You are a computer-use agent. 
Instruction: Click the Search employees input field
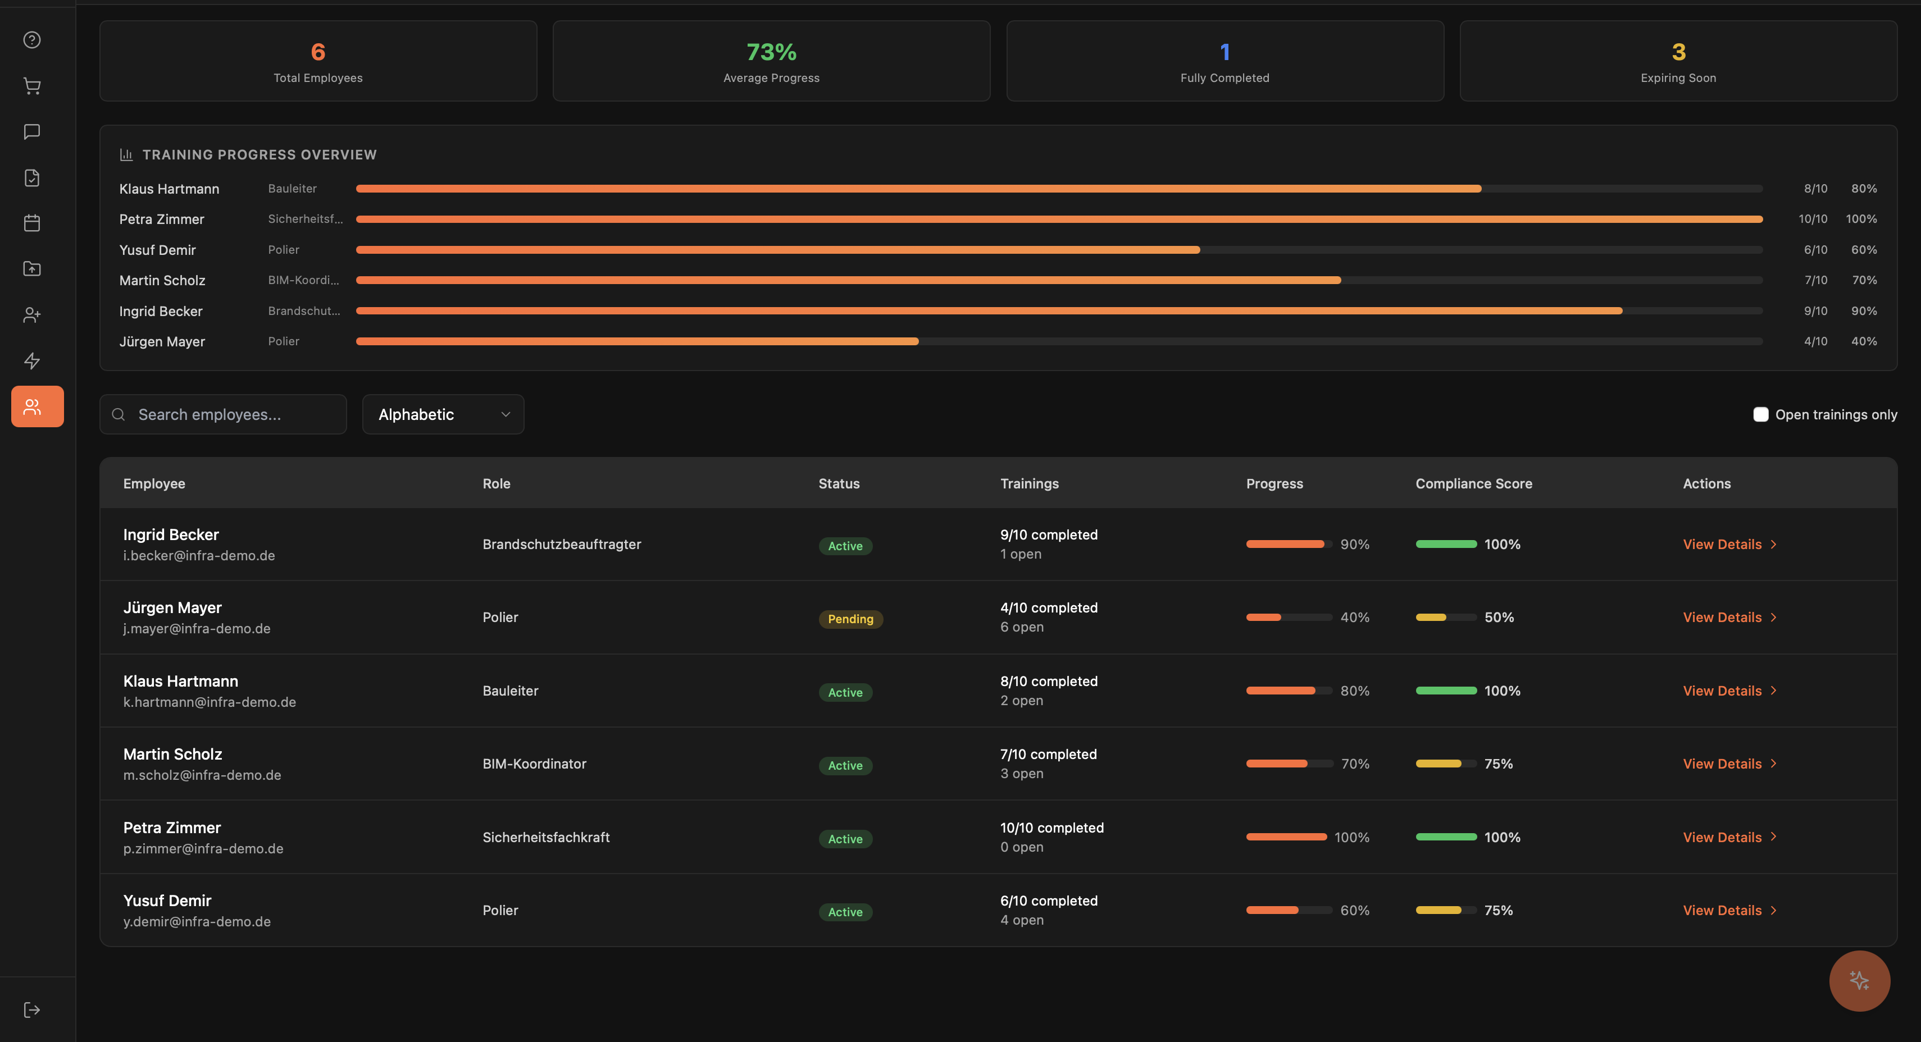pos(223,414)
